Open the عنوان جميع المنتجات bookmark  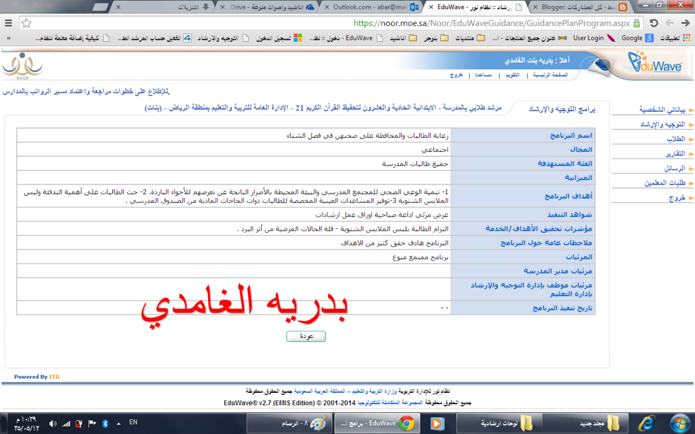(530, 38)
